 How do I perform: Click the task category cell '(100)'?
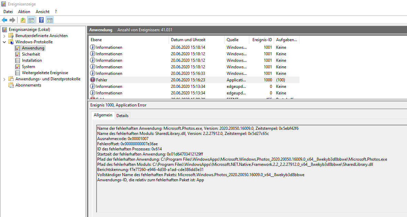pyautogui.click(x=281, y=80)
